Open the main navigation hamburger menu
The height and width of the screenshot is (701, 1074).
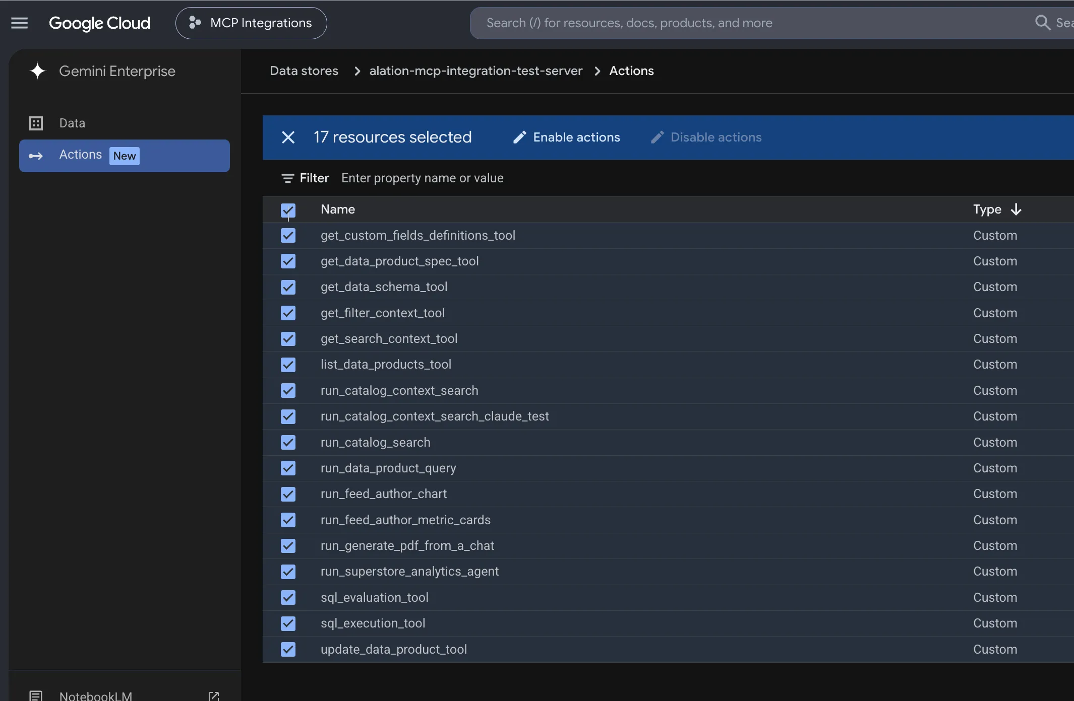point(20,23)
